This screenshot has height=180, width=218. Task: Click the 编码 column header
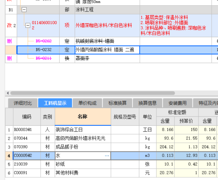point(27,117)
